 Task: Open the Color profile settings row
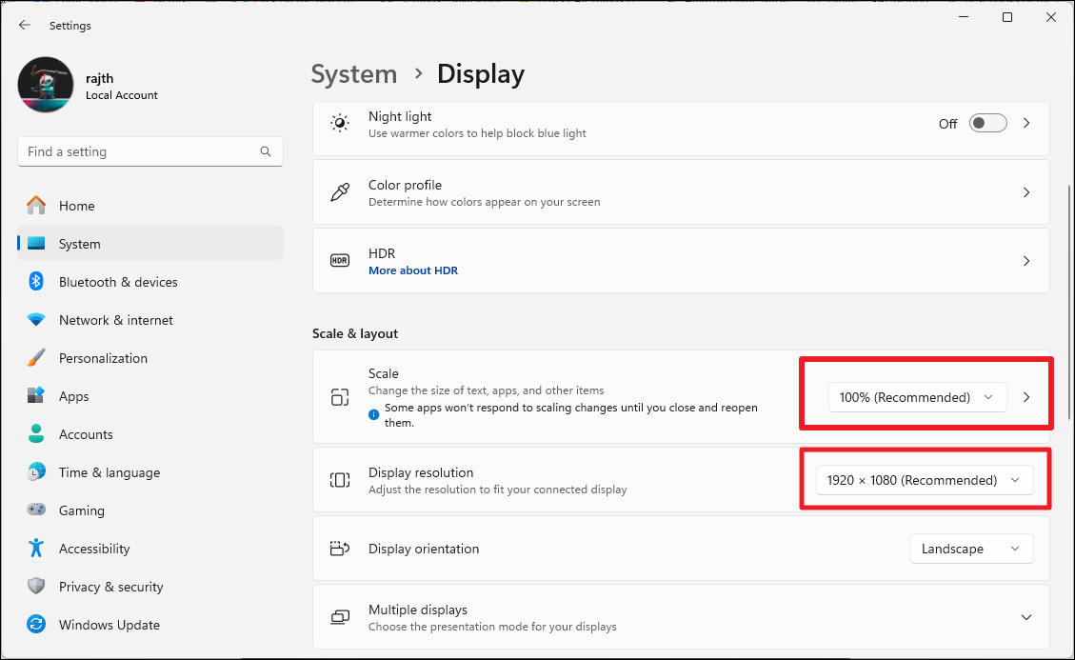(681, 192)
